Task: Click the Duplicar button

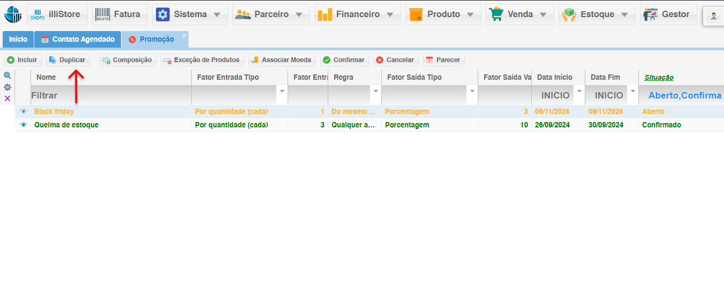Action: [67, 60]
